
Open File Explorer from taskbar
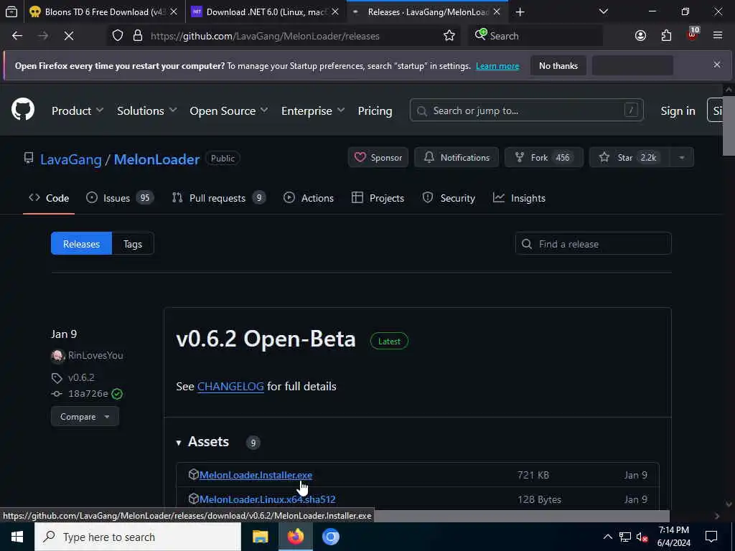pyautogui.click(x=260, y=537)
